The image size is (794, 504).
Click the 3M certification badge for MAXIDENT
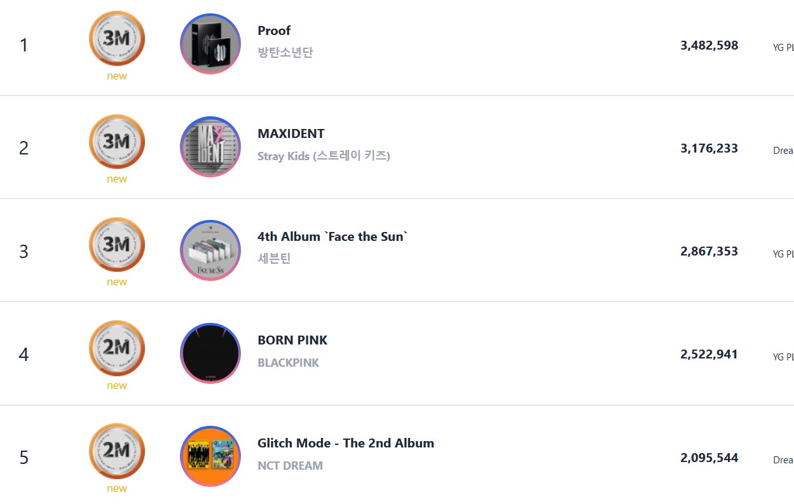117,142
